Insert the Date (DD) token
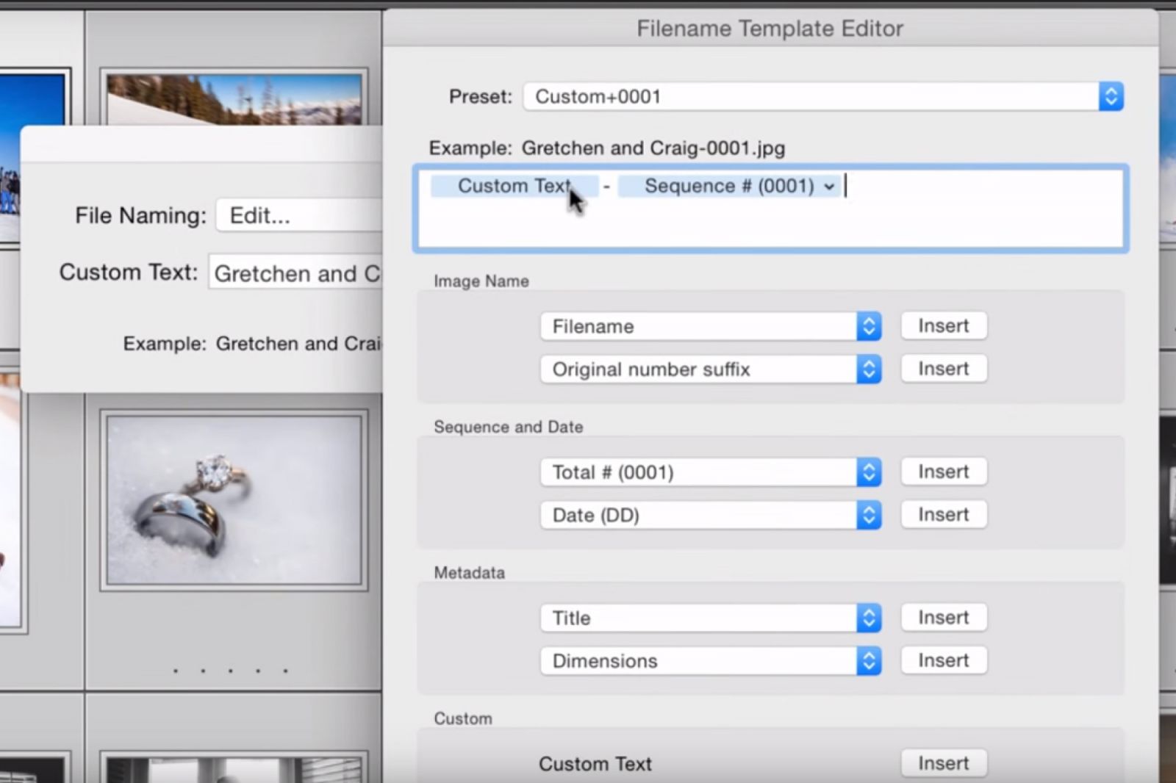Screen dimensions: 1176x783 point(943,514)
